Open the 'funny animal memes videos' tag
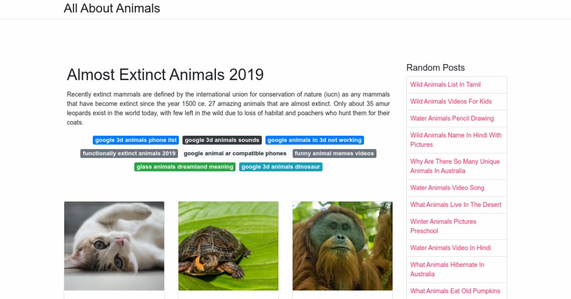 tap(334, 153)
